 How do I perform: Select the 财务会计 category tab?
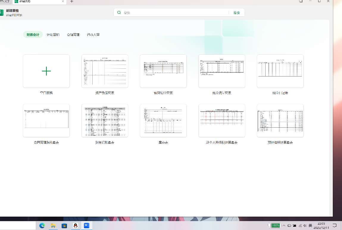click(x=33, y=35)
